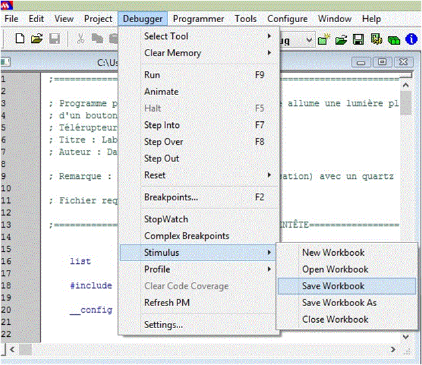Click the vertical scrollbar up arrow
The image size is (422, 365).
405,85
